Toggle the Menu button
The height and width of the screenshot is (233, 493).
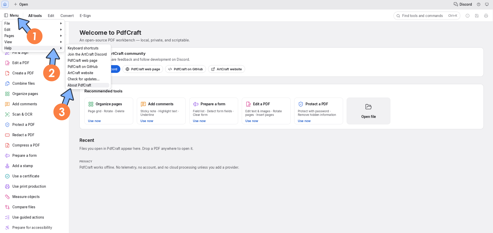[x=12, y=15]
